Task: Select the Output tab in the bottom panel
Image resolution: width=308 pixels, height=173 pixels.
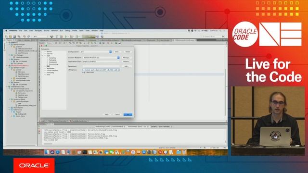Action: point(50,124)
